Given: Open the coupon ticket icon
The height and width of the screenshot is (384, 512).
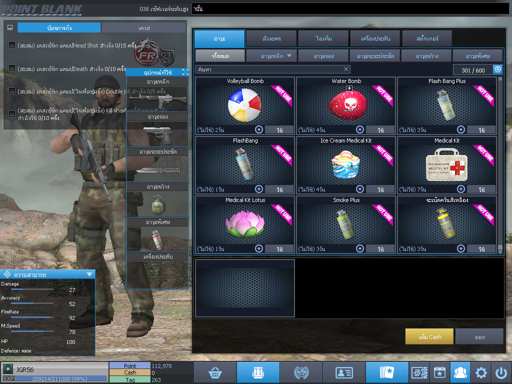Looking at the screenshot, I should click(x=419, y=372).
